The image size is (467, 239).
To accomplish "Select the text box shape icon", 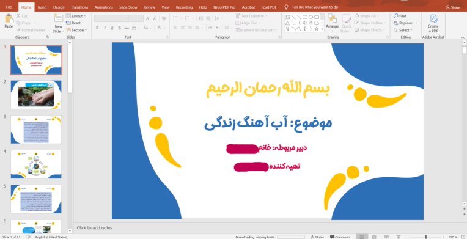I will [287, 17].
